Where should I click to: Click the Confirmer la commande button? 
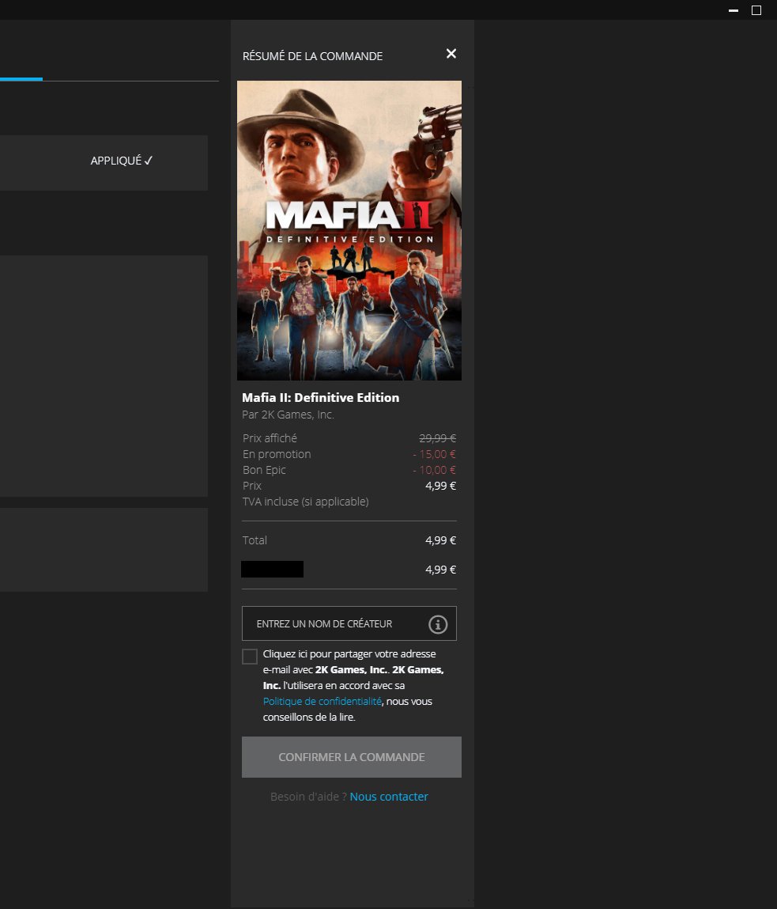pos(352,757)
